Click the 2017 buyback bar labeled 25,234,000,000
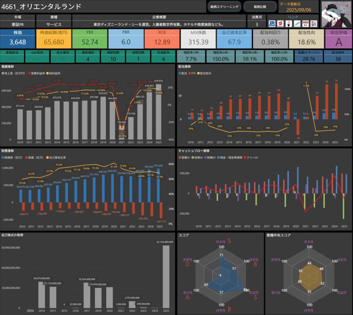Viewport: 353px width, 315px height. tap(87, 295)
